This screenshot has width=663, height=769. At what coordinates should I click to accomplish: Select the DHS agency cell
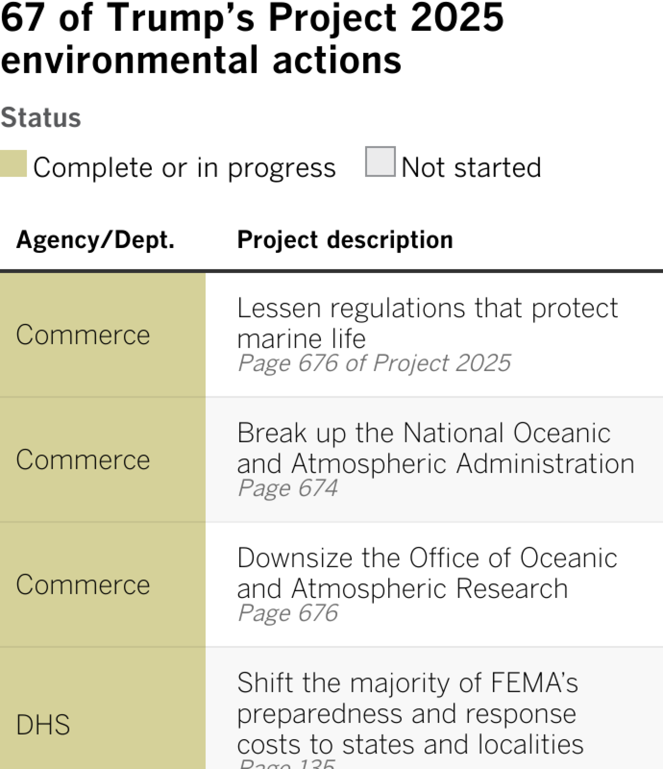(43, 725)
